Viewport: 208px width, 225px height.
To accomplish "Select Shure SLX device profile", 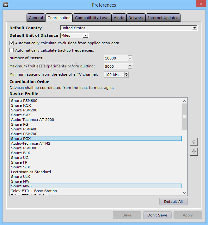I will 96,167.
